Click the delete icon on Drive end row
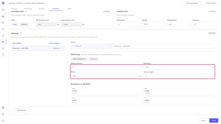The image size is (221, 124). 62,48
